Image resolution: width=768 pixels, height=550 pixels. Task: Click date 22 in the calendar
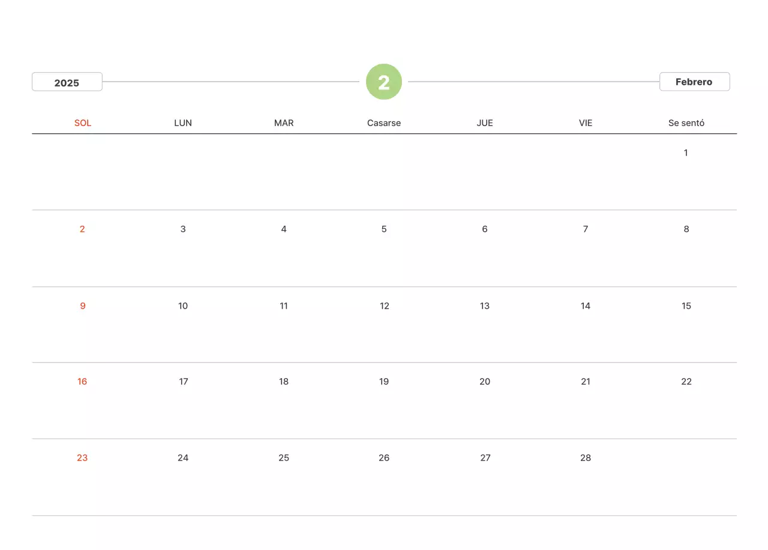686,382
